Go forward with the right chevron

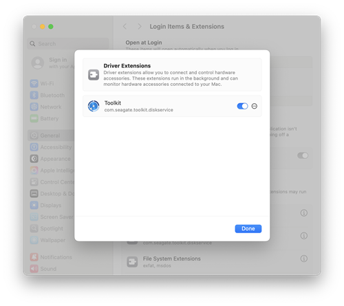pos(140,27)
